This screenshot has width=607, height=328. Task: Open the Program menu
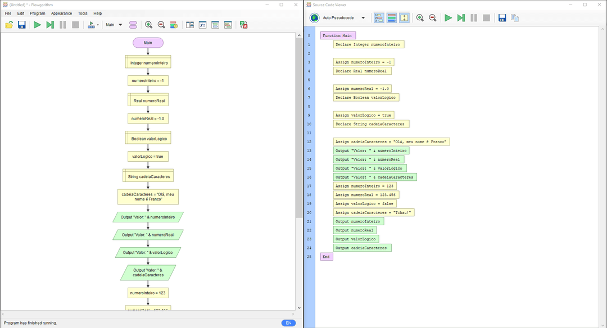pyautogui.click(x=38, y=13)
